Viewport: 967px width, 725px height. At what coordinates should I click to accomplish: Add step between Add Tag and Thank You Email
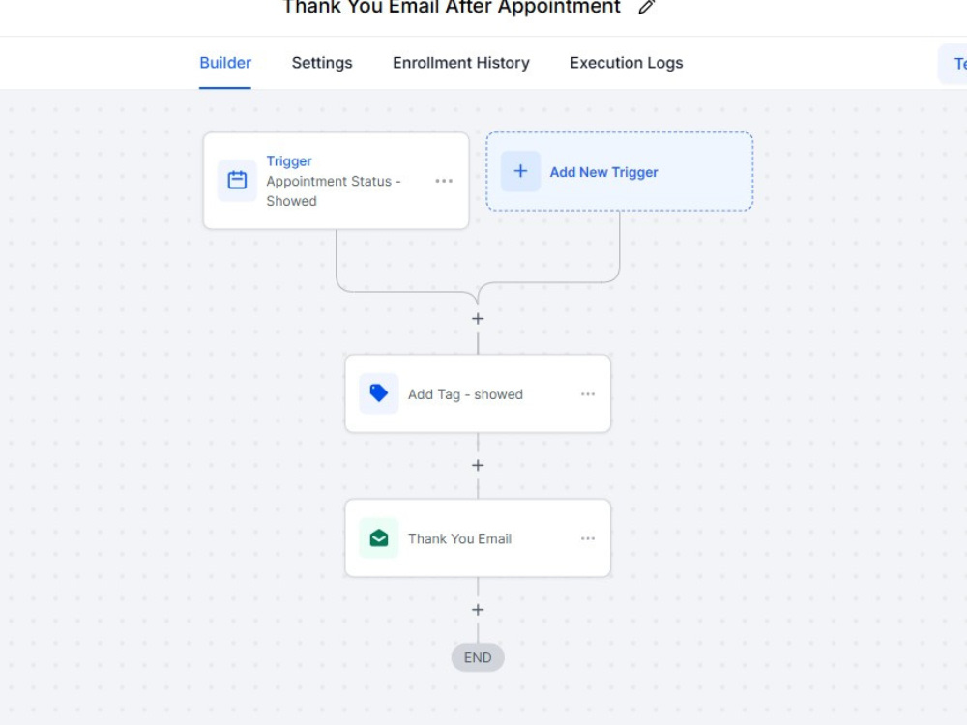coord(478,466)
